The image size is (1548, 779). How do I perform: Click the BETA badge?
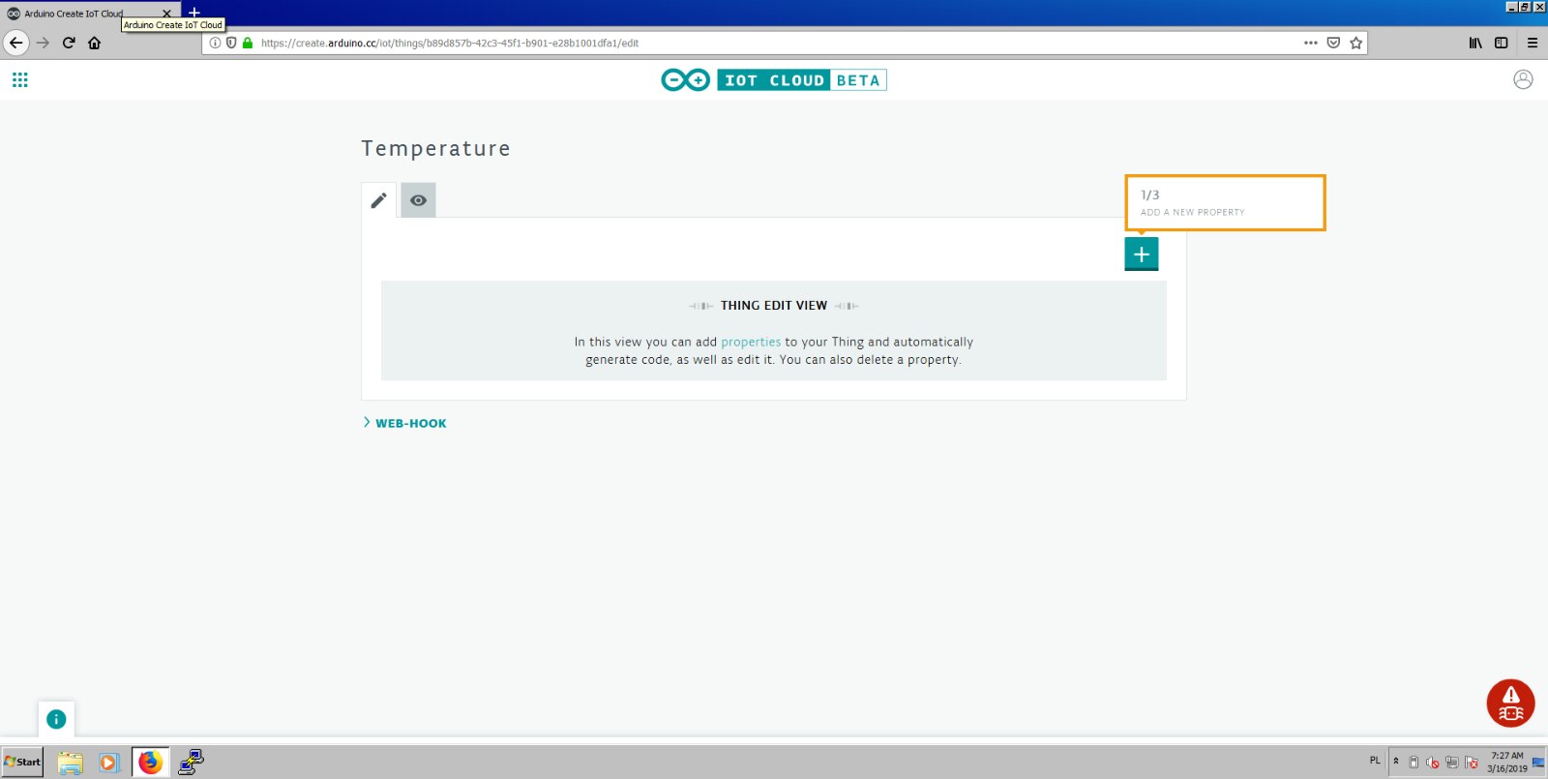[859, 80]
